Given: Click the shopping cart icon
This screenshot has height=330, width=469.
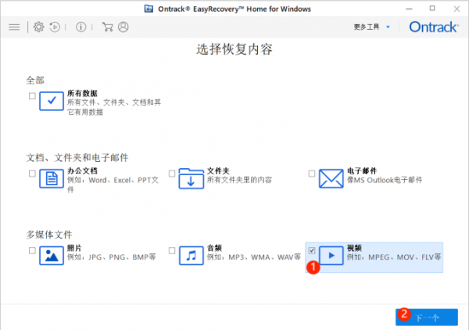Looking at the screenshot, I should pos(107,27).
